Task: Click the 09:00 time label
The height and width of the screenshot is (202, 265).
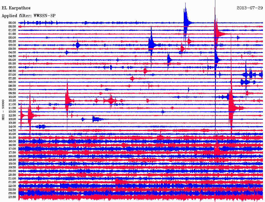Action: pos(12,90)
